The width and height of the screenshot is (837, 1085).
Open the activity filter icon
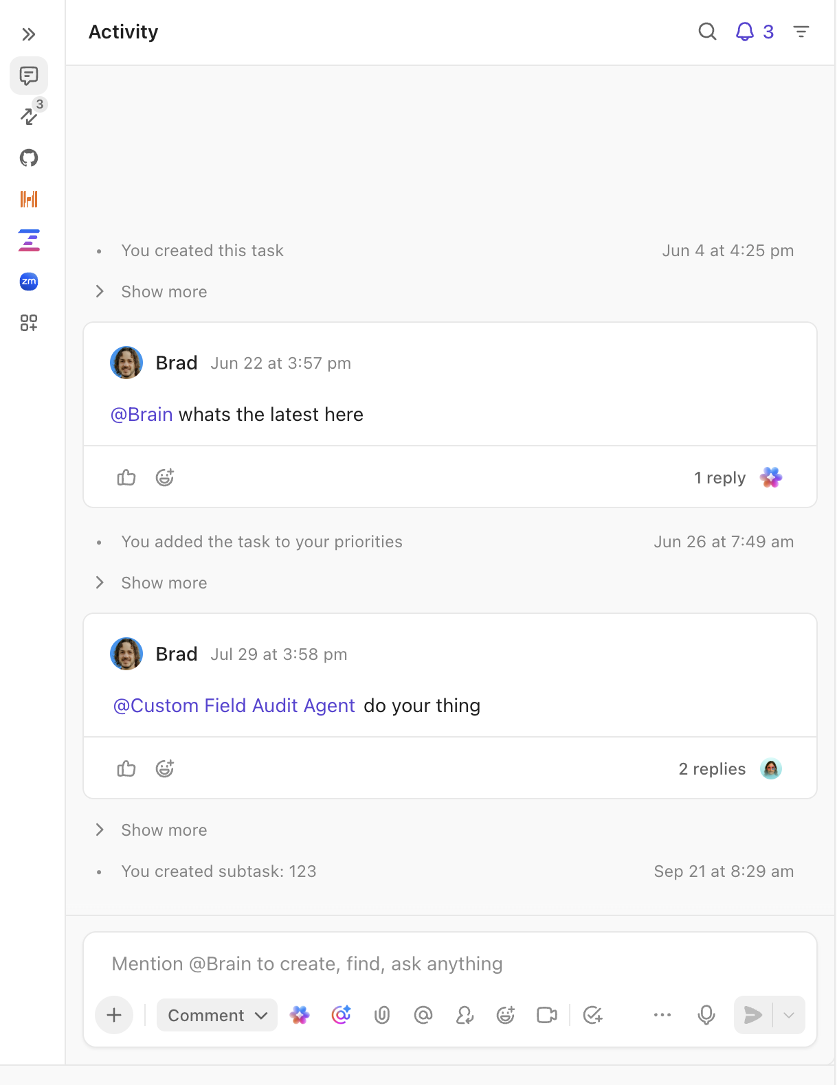(801, 32)
